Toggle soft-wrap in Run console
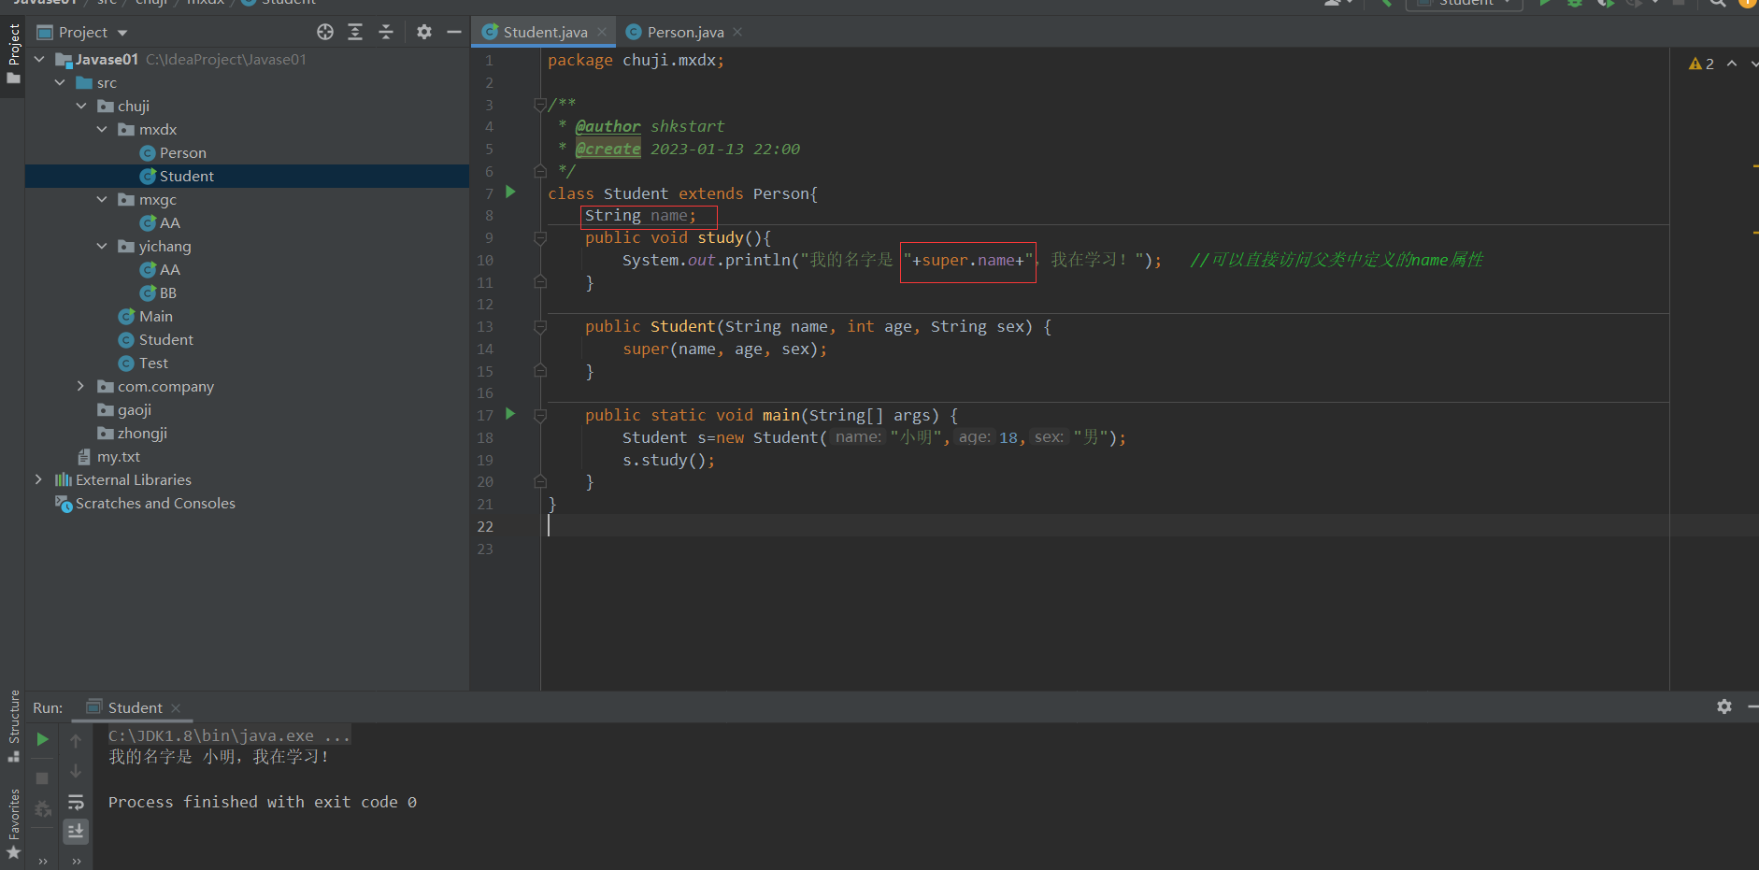 [76, 802]
